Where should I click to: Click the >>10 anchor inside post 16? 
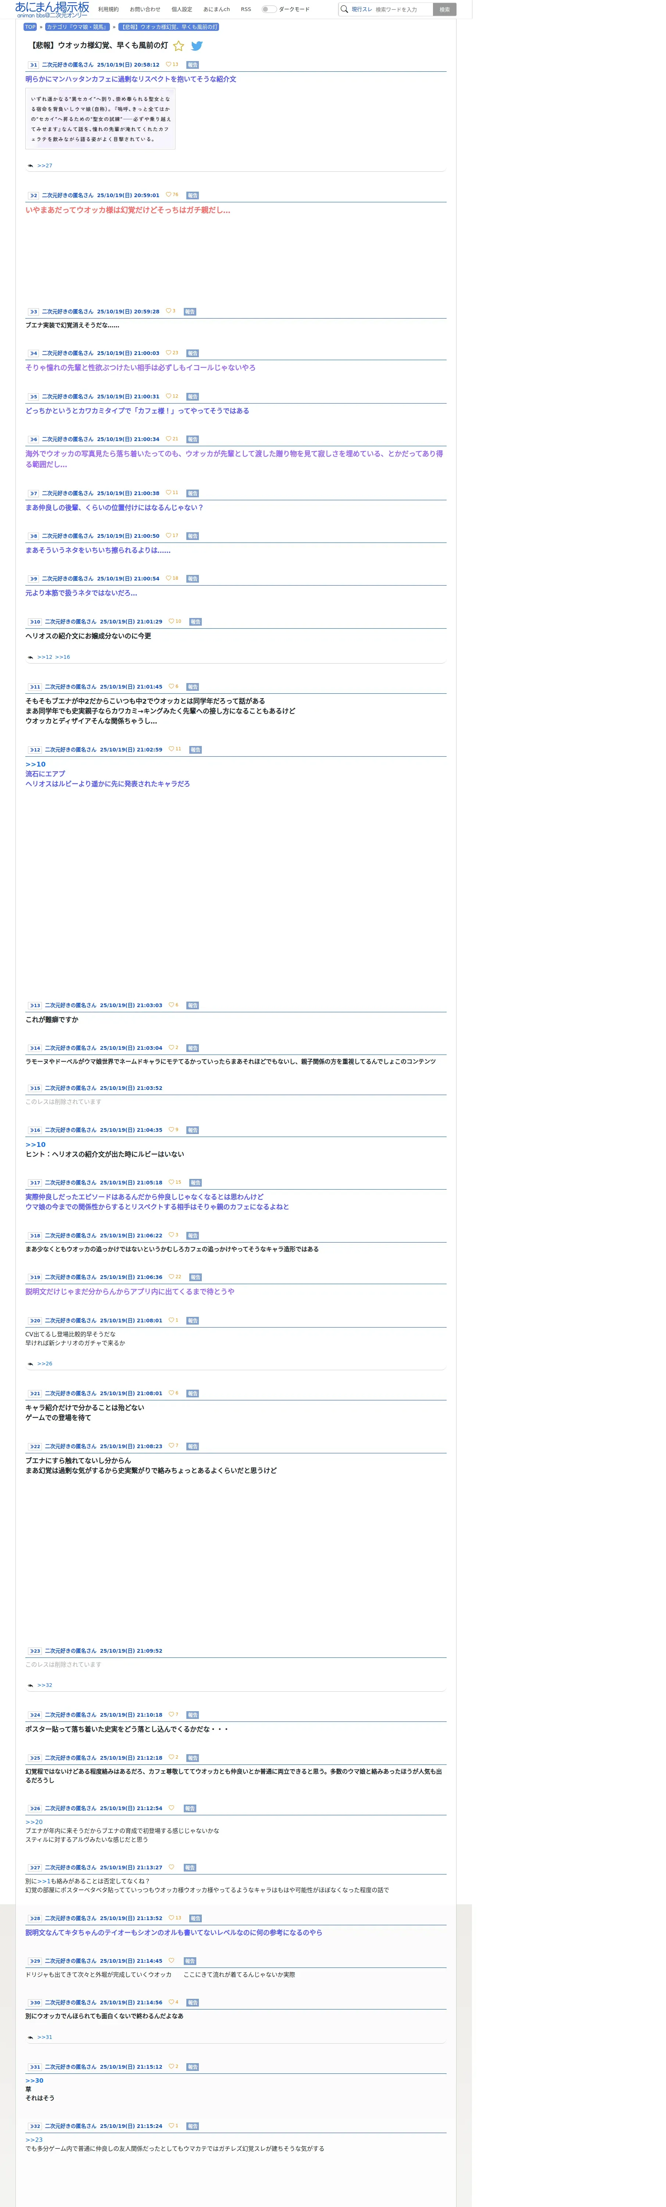35,1145
